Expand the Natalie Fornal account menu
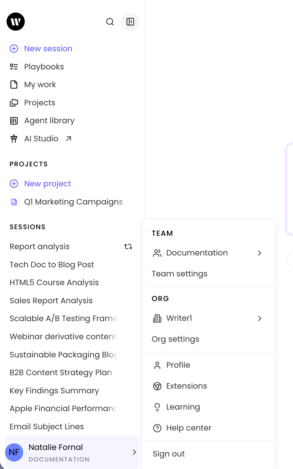 72,452
